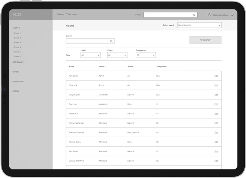Click the 'Beta, Nato19' event cell
The width and height of the screenshot is (246, 178).
133,133
